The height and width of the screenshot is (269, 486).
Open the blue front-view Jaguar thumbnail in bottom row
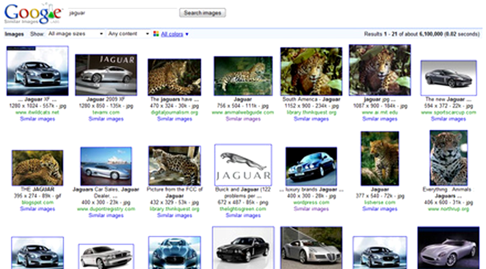(x=174, y=253)
